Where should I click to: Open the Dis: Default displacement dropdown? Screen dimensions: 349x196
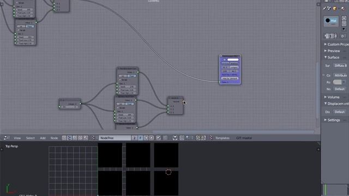(340, 112)
